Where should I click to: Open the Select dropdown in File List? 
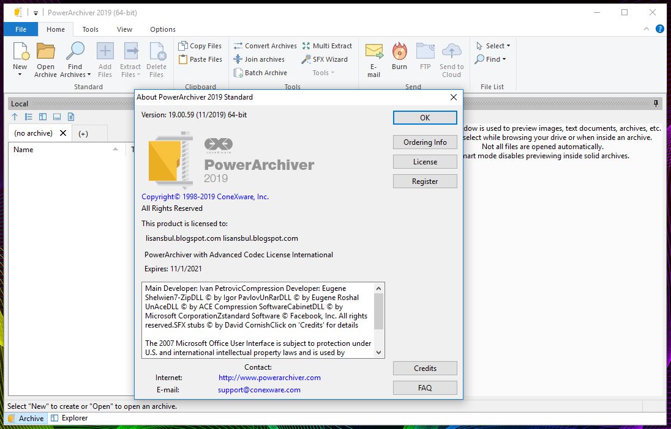493,46
